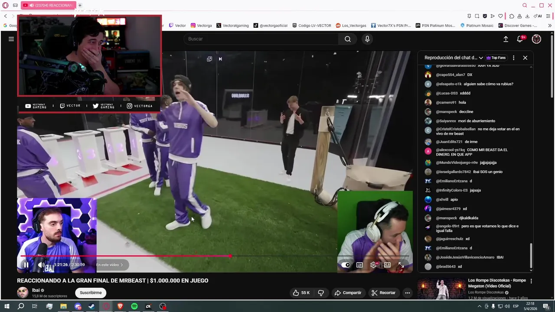
Task: Open the video settings gear
Action: (x=373, y=265)
